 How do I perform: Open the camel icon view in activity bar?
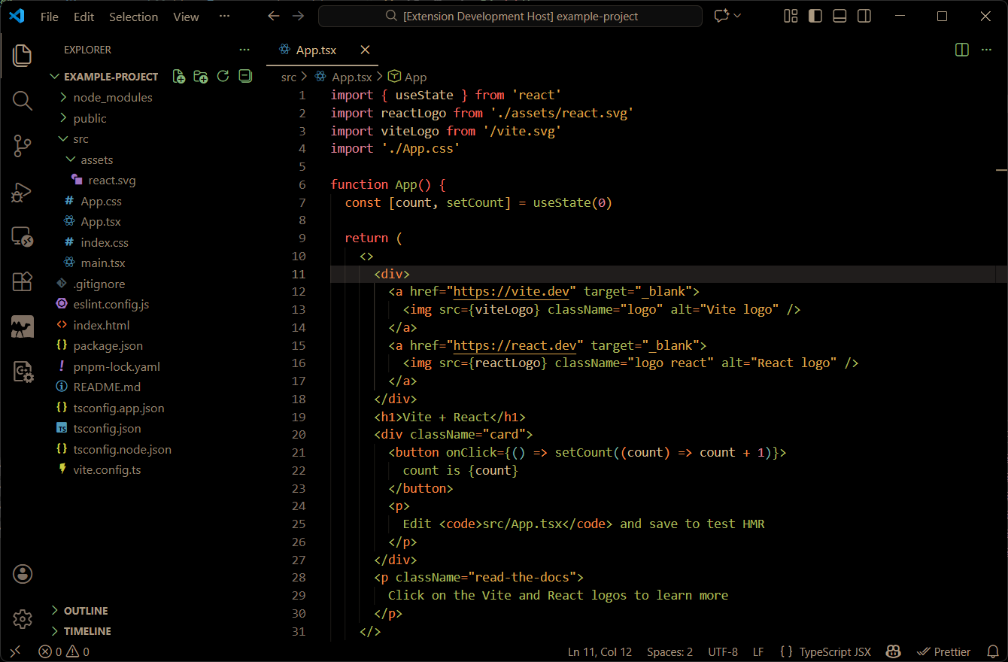(x=23, y=326)
